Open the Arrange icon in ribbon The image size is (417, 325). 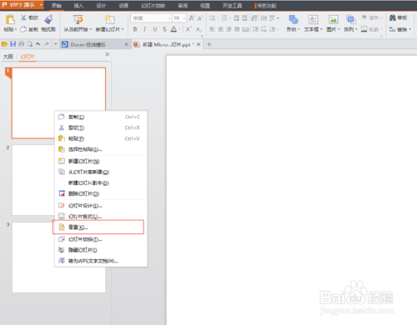pyautogui.click(x=350, y=20)
